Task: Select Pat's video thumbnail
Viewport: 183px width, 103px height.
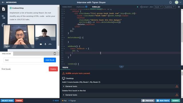Action: [45, 33]
